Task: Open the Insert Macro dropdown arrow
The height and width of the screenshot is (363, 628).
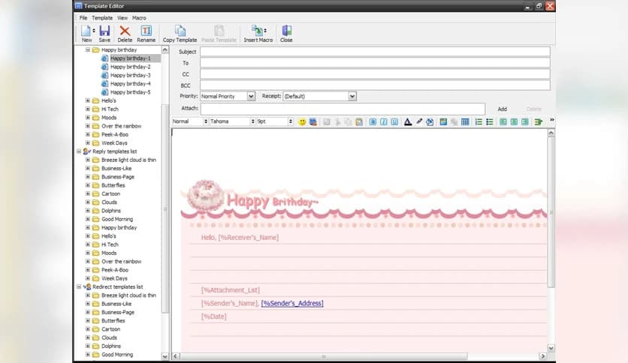Action: (x=265, y=31)
